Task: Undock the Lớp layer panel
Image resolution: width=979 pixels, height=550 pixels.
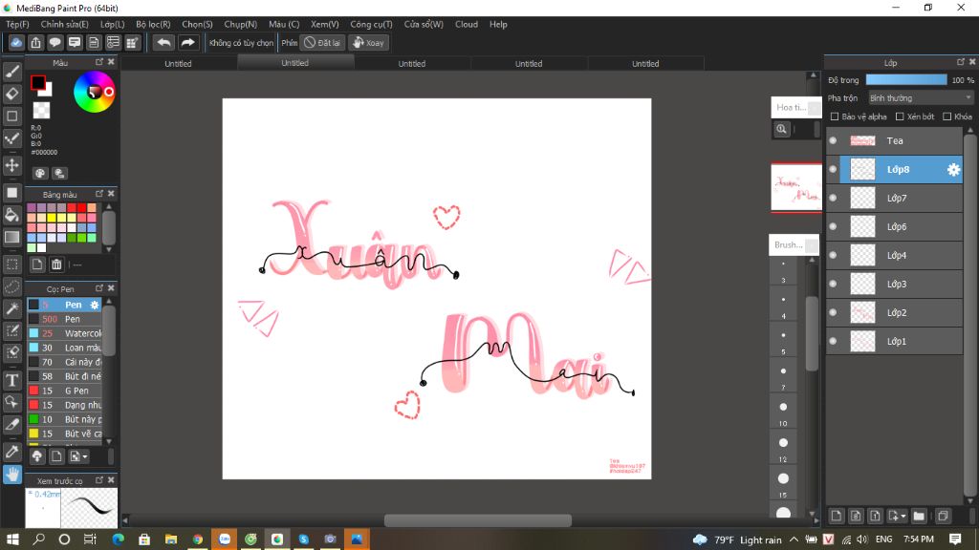Action: pos(960,62)
